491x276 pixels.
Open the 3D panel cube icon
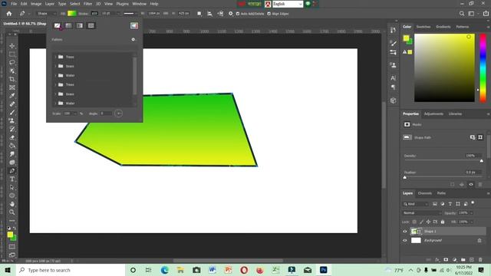(394, 100)
